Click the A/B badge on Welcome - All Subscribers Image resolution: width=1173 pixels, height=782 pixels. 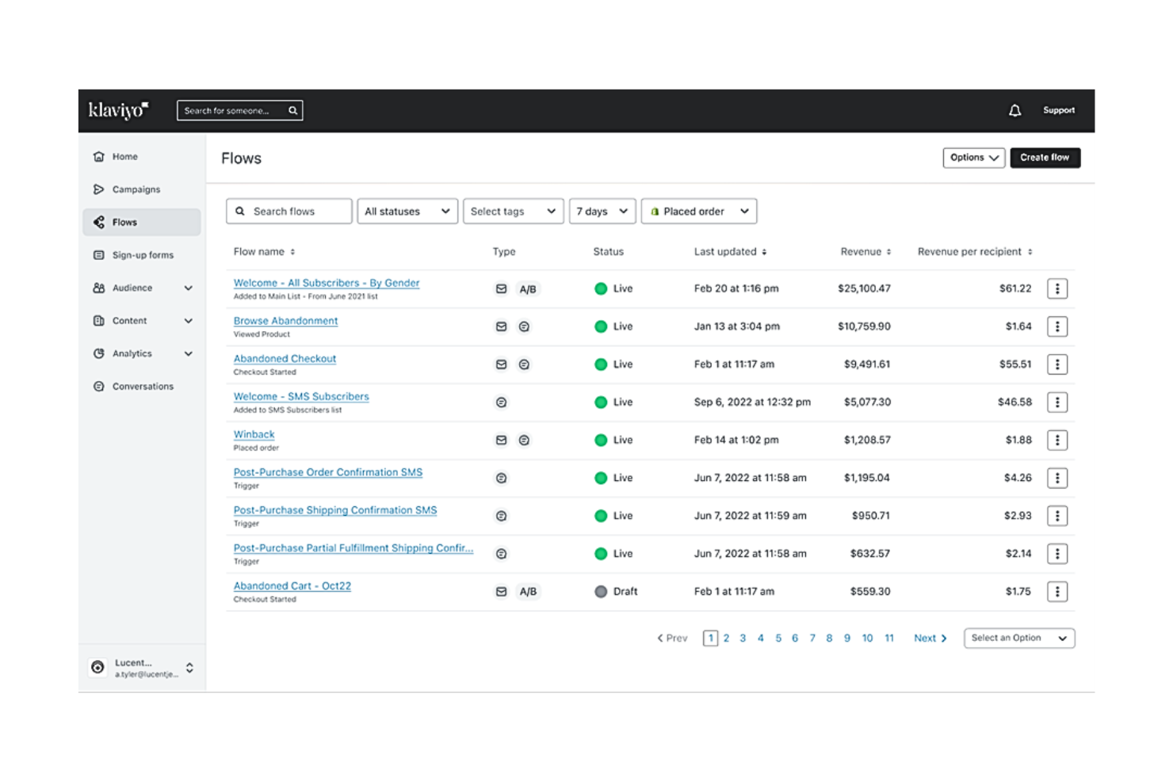(x=528, y=288)
